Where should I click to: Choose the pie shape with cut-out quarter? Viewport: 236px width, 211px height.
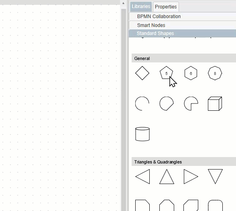tap(191, 103)
